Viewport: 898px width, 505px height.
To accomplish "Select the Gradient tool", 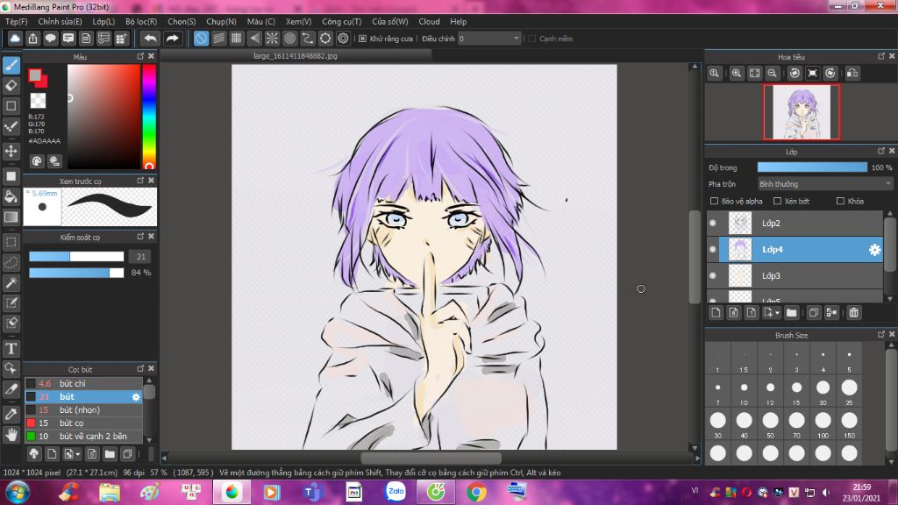I will [11, 217].
